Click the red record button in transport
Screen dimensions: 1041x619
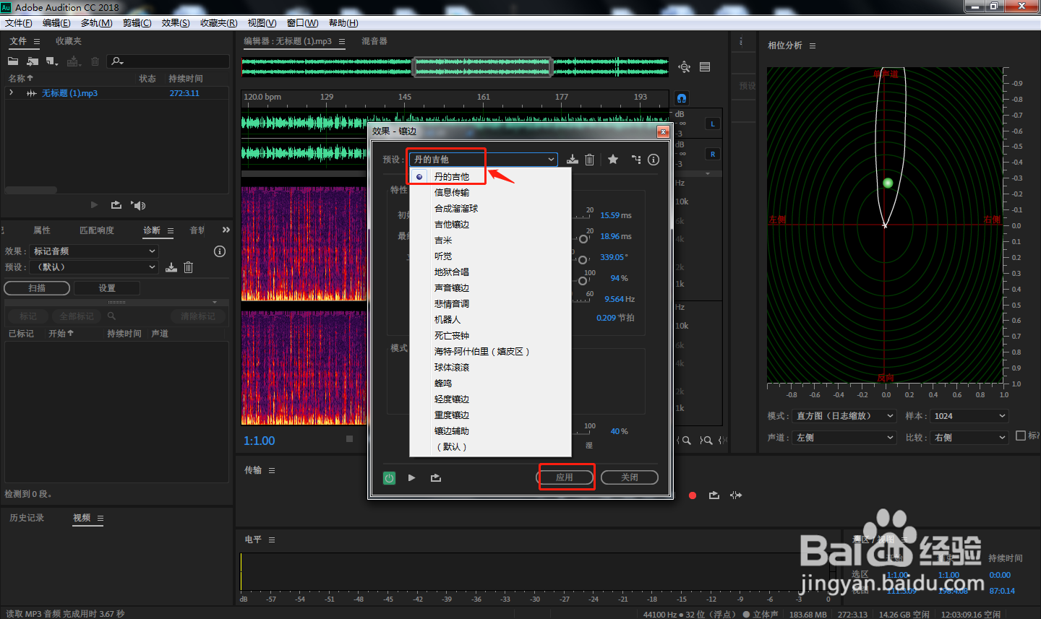click(693, 495)
